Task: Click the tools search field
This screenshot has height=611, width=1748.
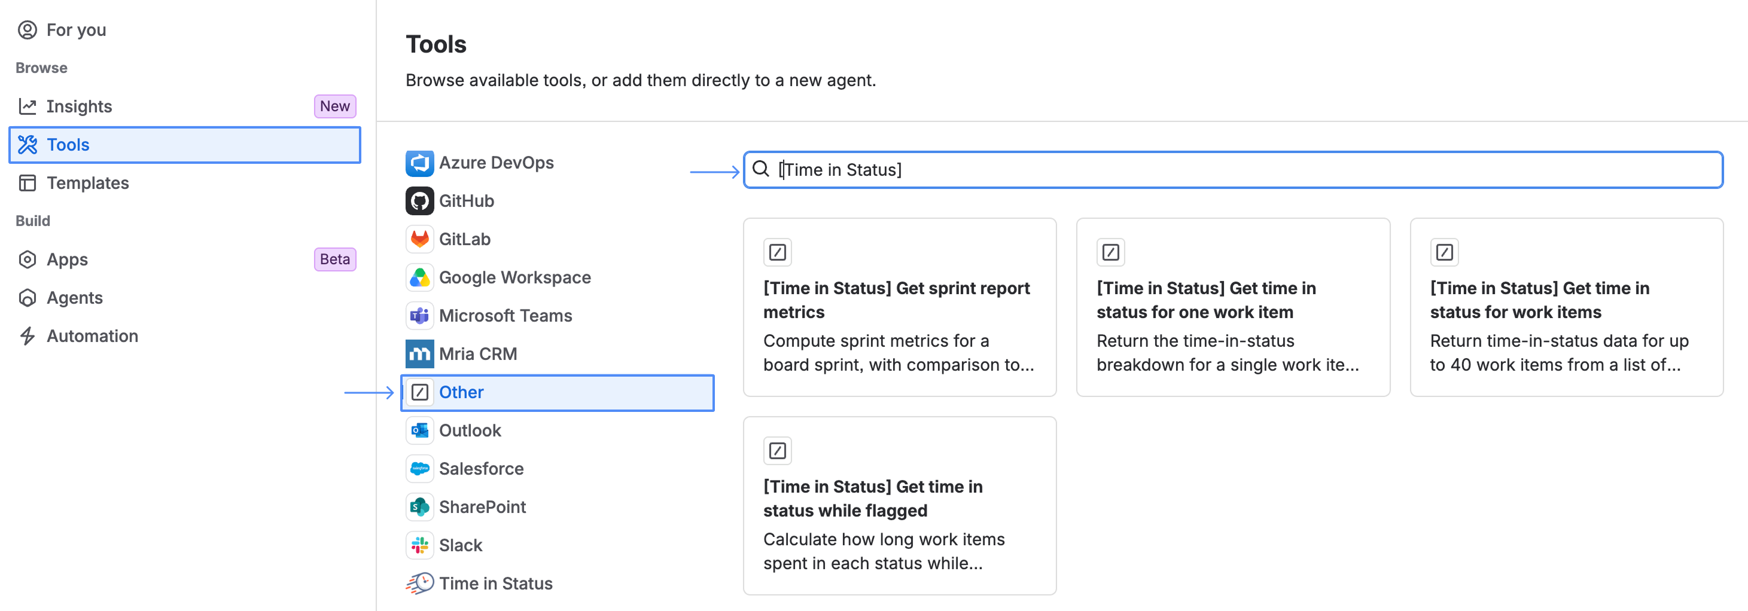Action: (x=1233, y=170)
